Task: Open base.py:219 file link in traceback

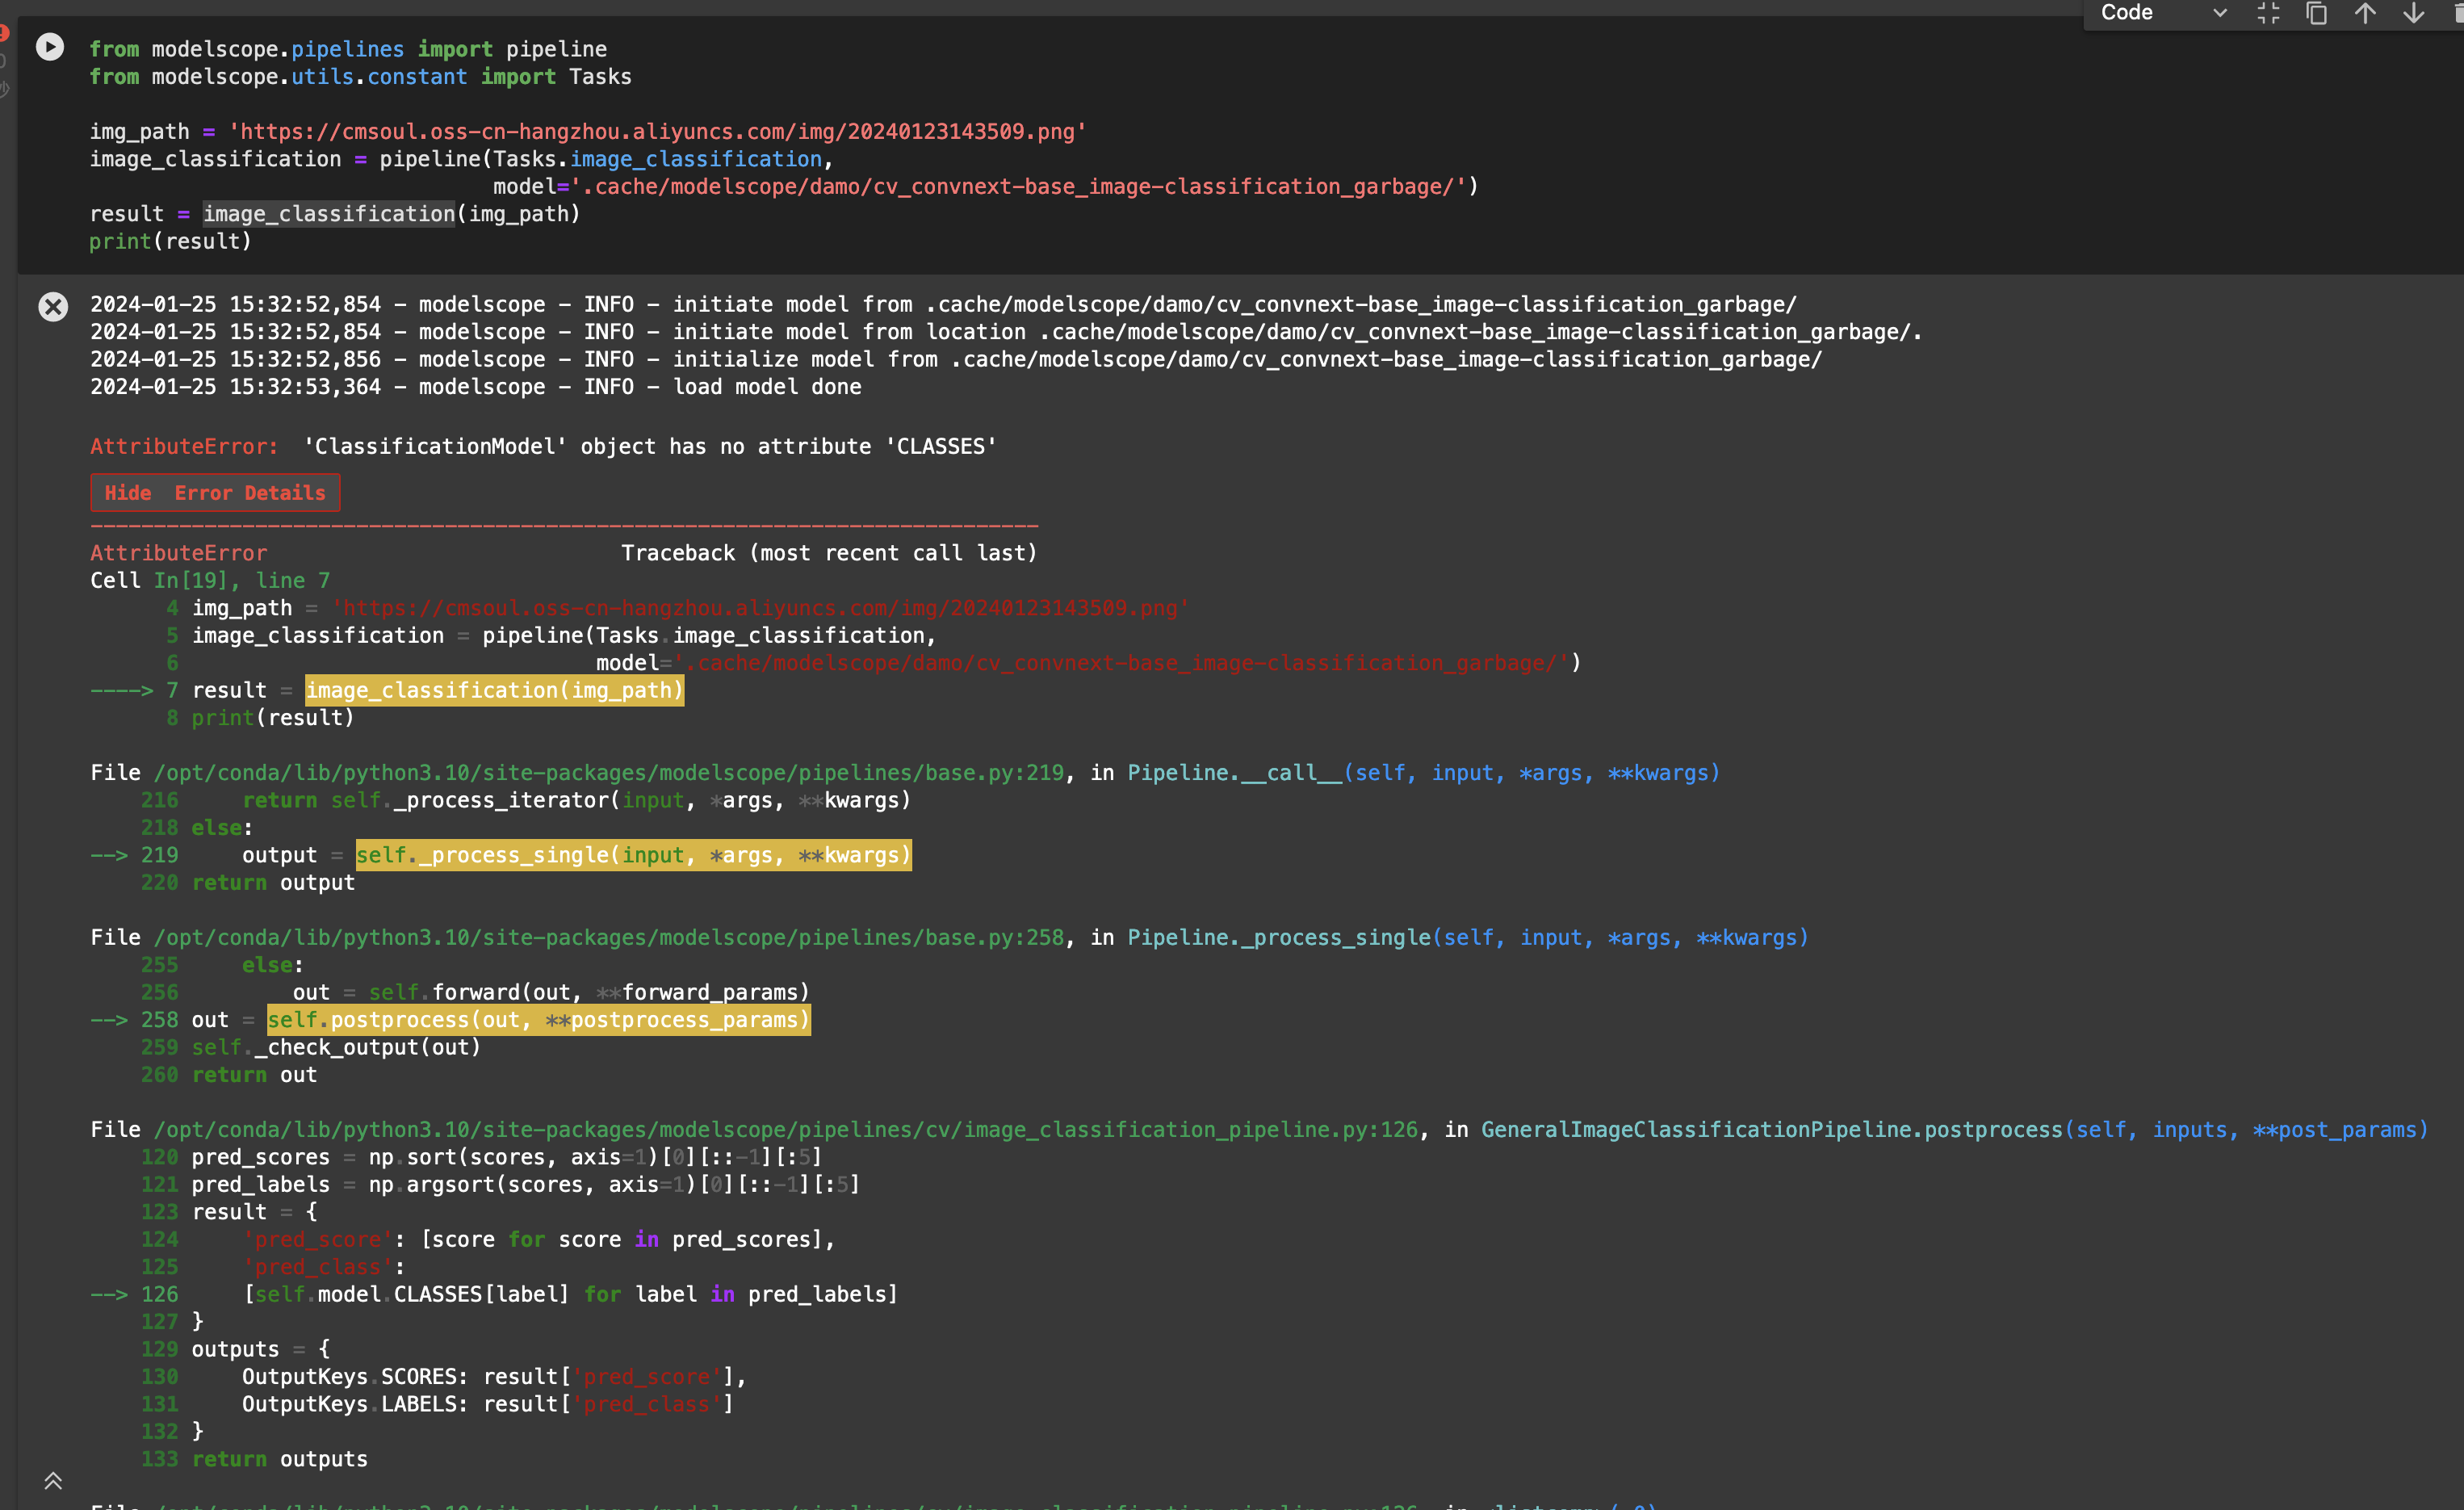Action: pyautogui.click(x=608, y=773)
